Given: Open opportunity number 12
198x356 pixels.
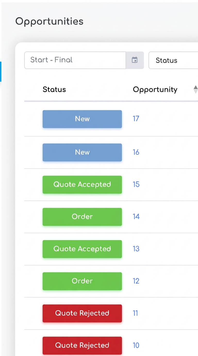Looking at the screenshot, I should 136,281.
